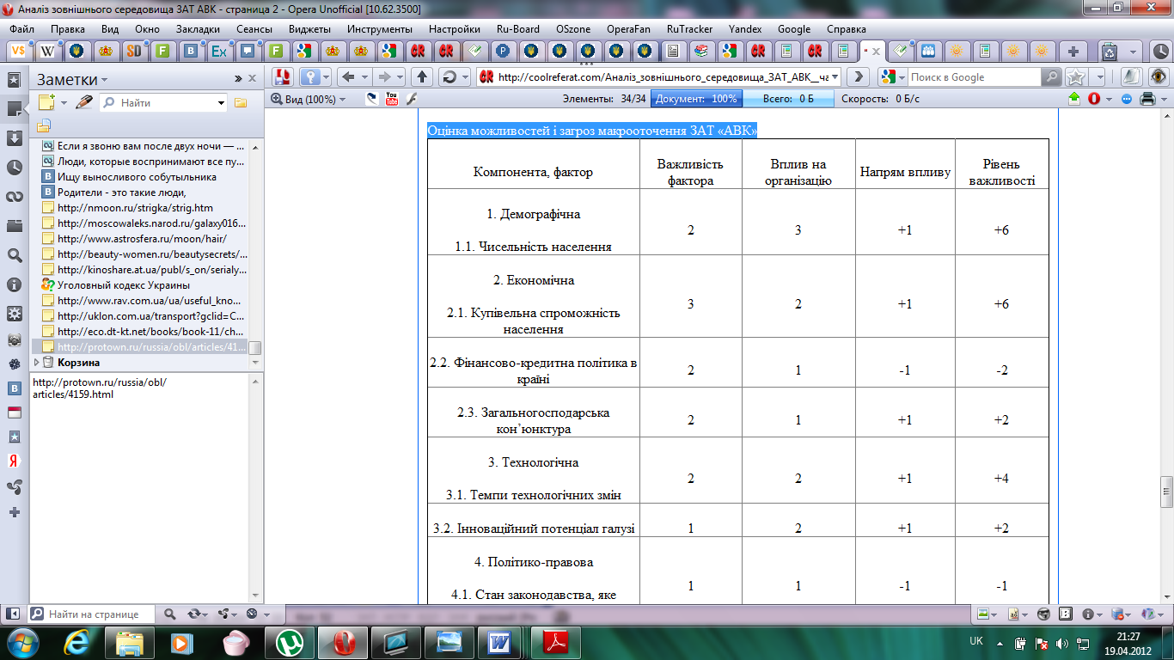Click the green upload arrow icon
This screenshot has width=1174, height=660.
coord(1073,99)
